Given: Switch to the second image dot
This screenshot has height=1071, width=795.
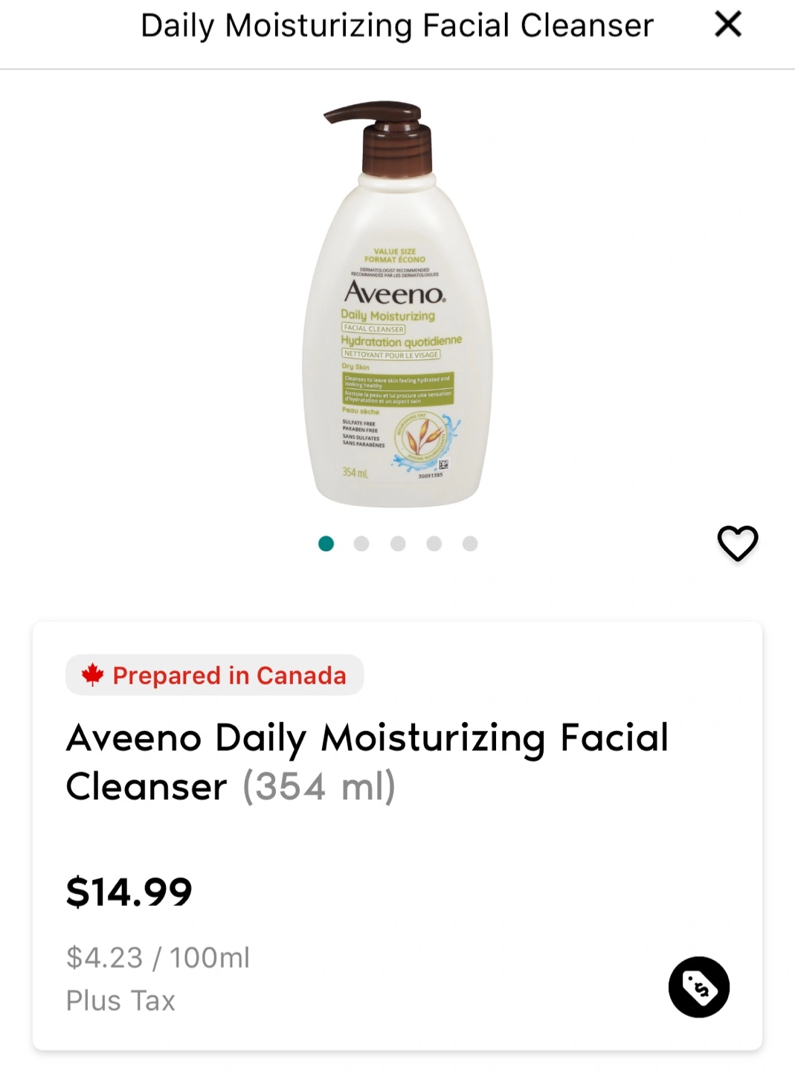Looking at the screenshot, I should (361, 544).
